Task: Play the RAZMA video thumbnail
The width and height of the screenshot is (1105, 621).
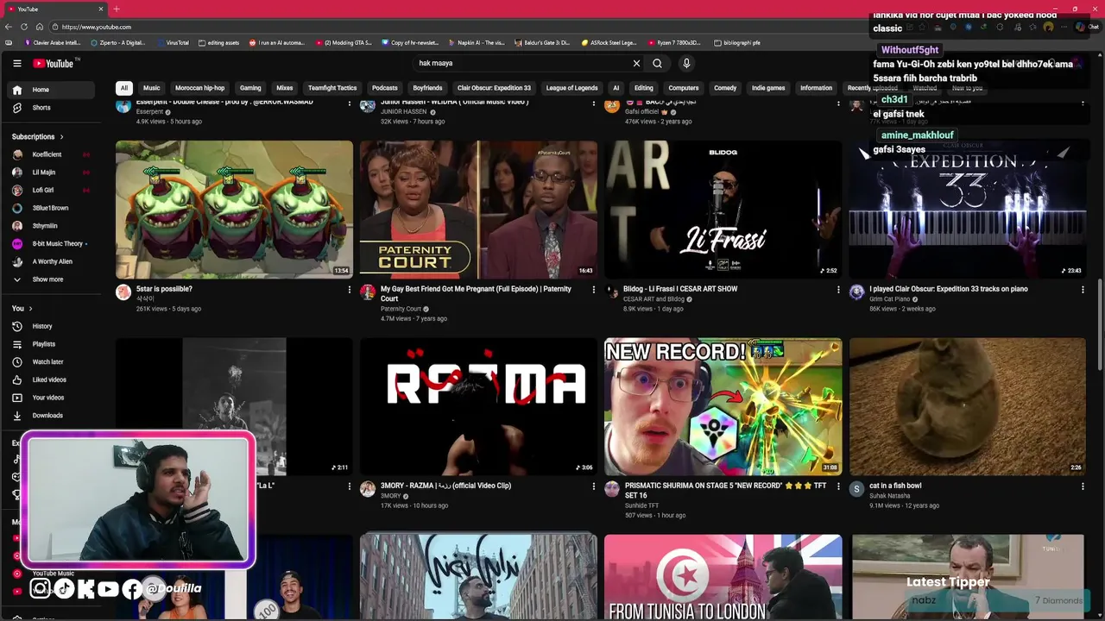Action: click(x=478, y=406)
